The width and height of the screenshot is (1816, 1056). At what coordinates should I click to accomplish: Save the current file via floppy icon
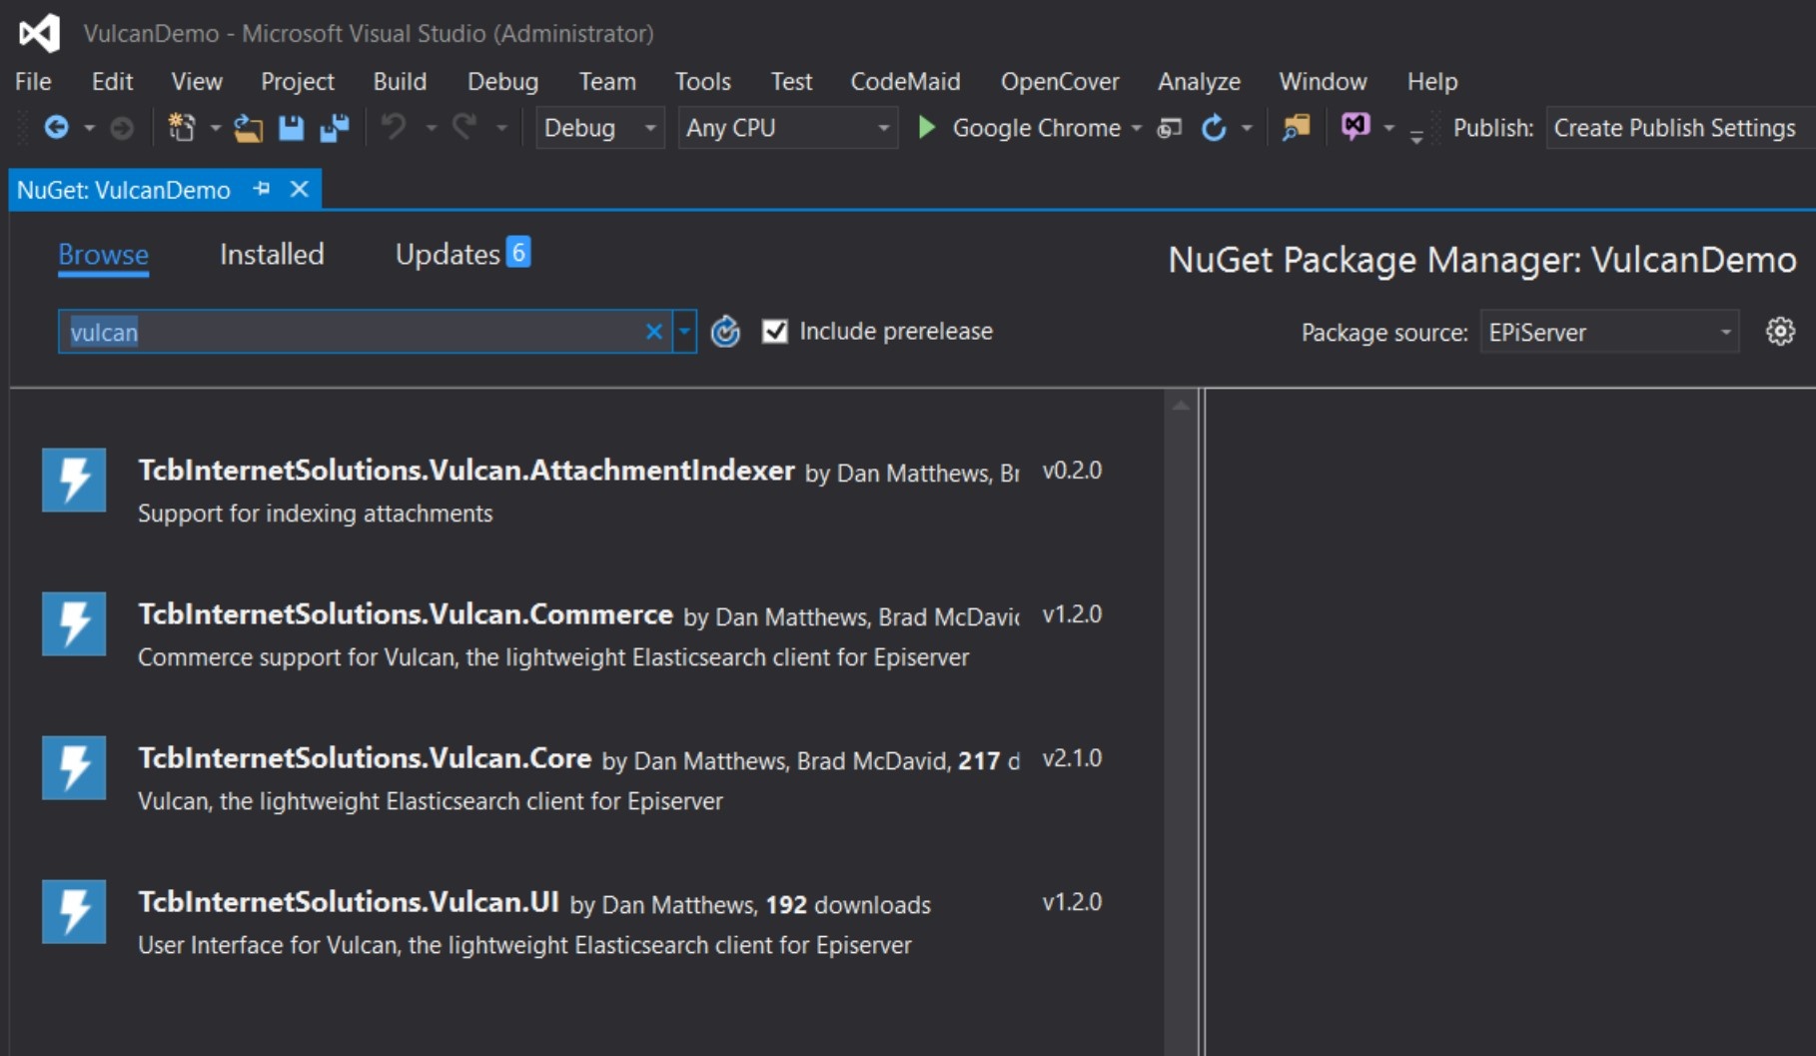click(x=291, y=128)
